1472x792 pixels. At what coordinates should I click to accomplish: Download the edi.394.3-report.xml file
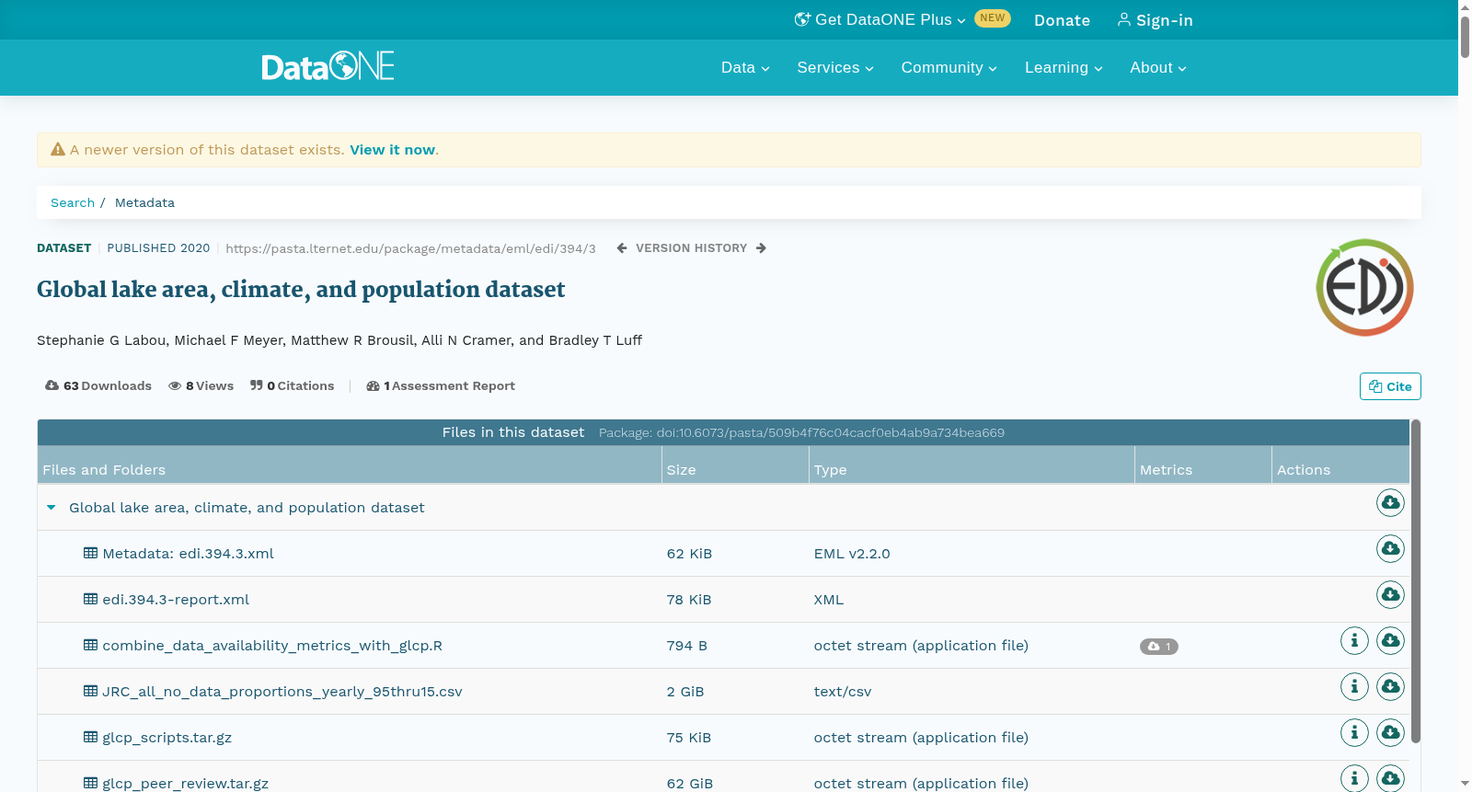click(1390, 594)
